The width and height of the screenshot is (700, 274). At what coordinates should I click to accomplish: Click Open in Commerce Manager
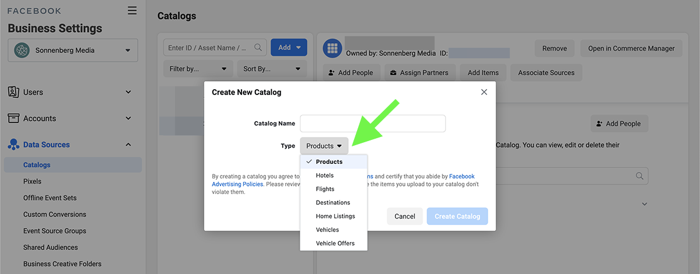(x=631, y=48)
